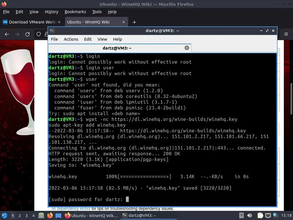The image size is (293, 220).
Task: Open Firefox File menu
Action: [6, 12]
